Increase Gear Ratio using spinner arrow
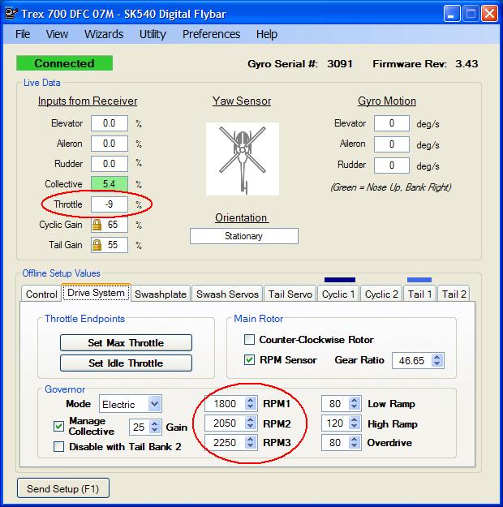 click(437, 356)
